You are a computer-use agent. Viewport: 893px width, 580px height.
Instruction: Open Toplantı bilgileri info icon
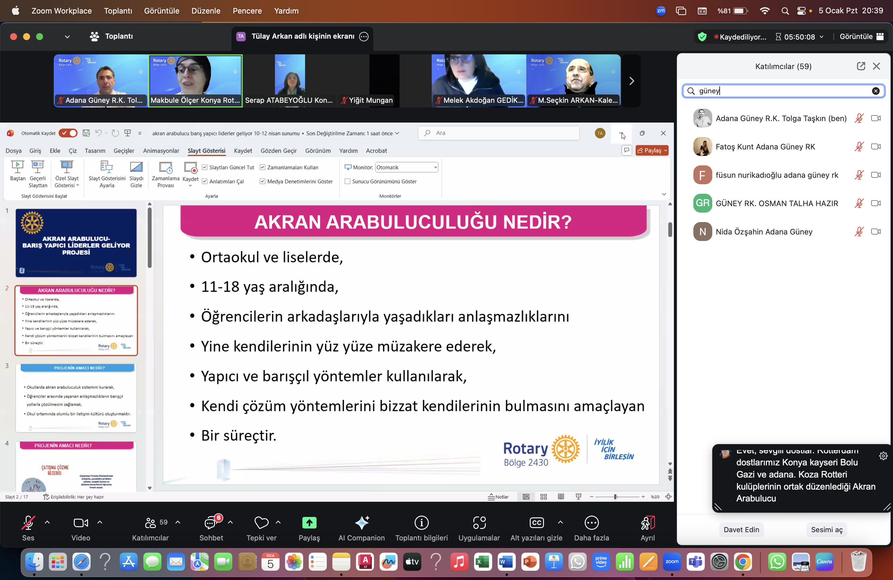(421, 523)
